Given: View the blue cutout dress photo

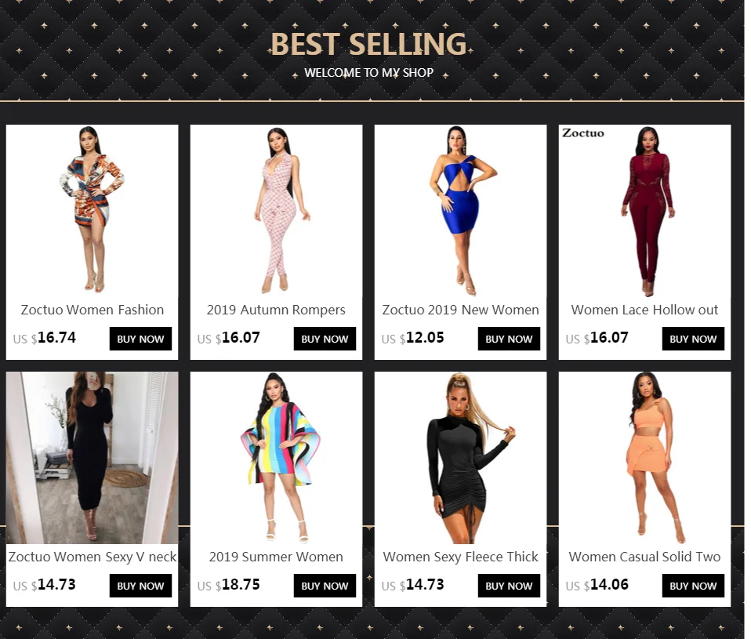Looking at the screenshot, I should pos(460,211).
